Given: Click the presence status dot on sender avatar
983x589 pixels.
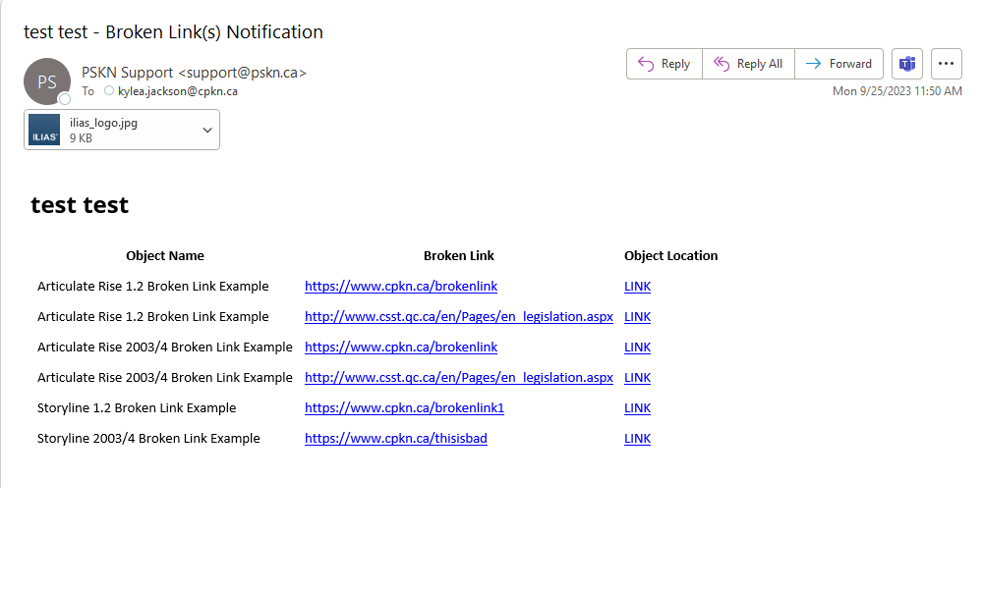Looking at the screenshot, I should [x=65, y=99].
